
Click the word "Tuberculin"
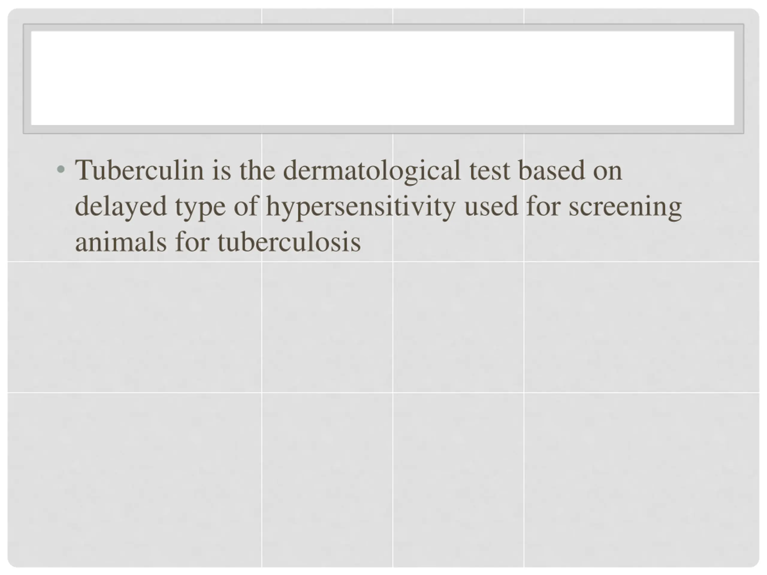[x=139, y=170]
